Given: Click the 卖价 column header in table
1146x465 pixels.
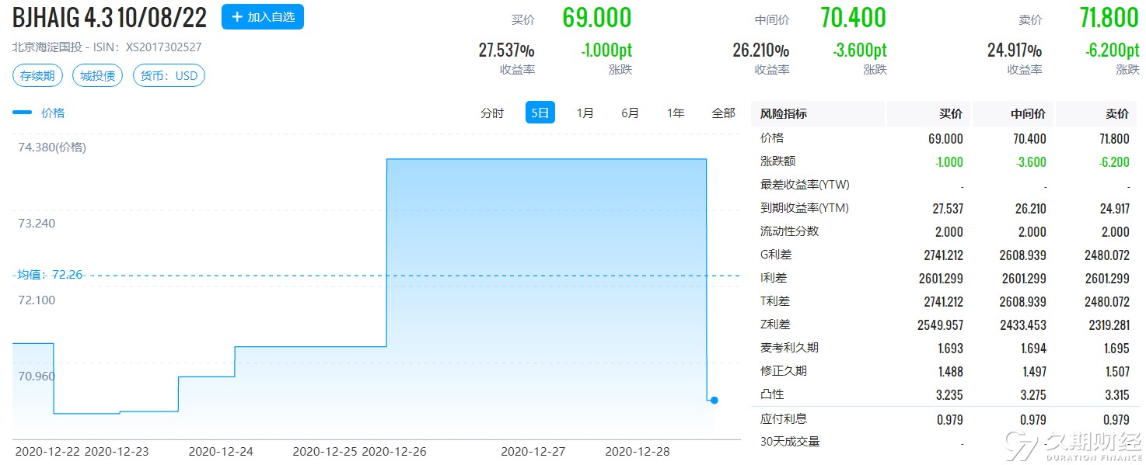Looking at the screenshot, I should pos(1117,114).
